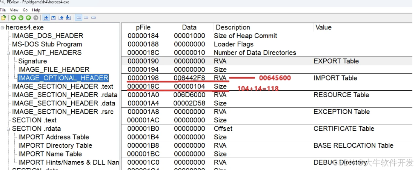Open the View menu
The width and height of the screenshot is (415, 170).
14,10
